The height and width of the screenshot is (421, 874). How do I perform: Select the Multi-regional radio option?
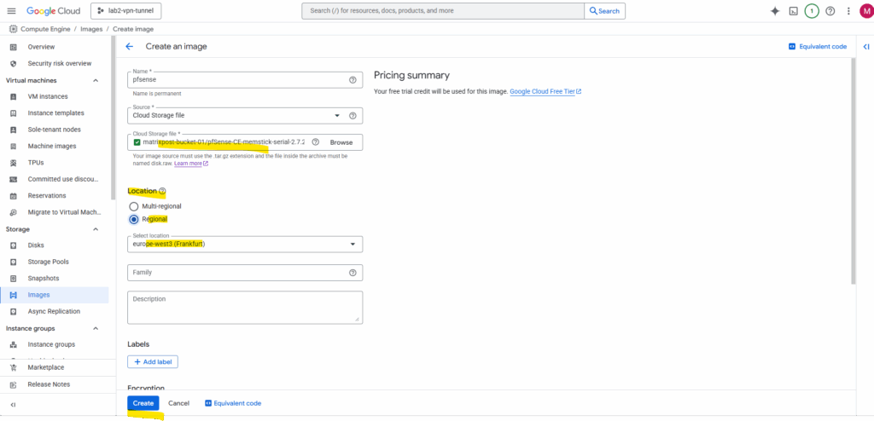(133, 206)
